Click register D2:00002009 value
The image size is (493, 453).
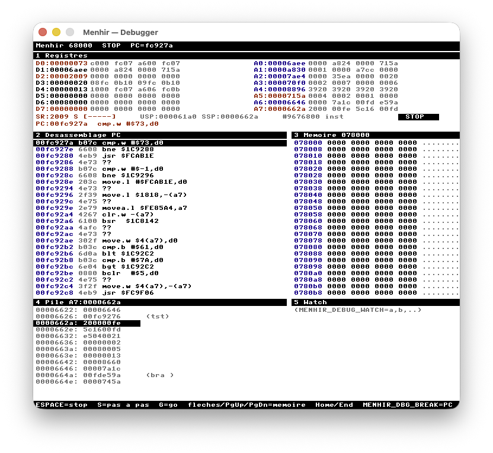pyautogui.click(x=62, y=76)
